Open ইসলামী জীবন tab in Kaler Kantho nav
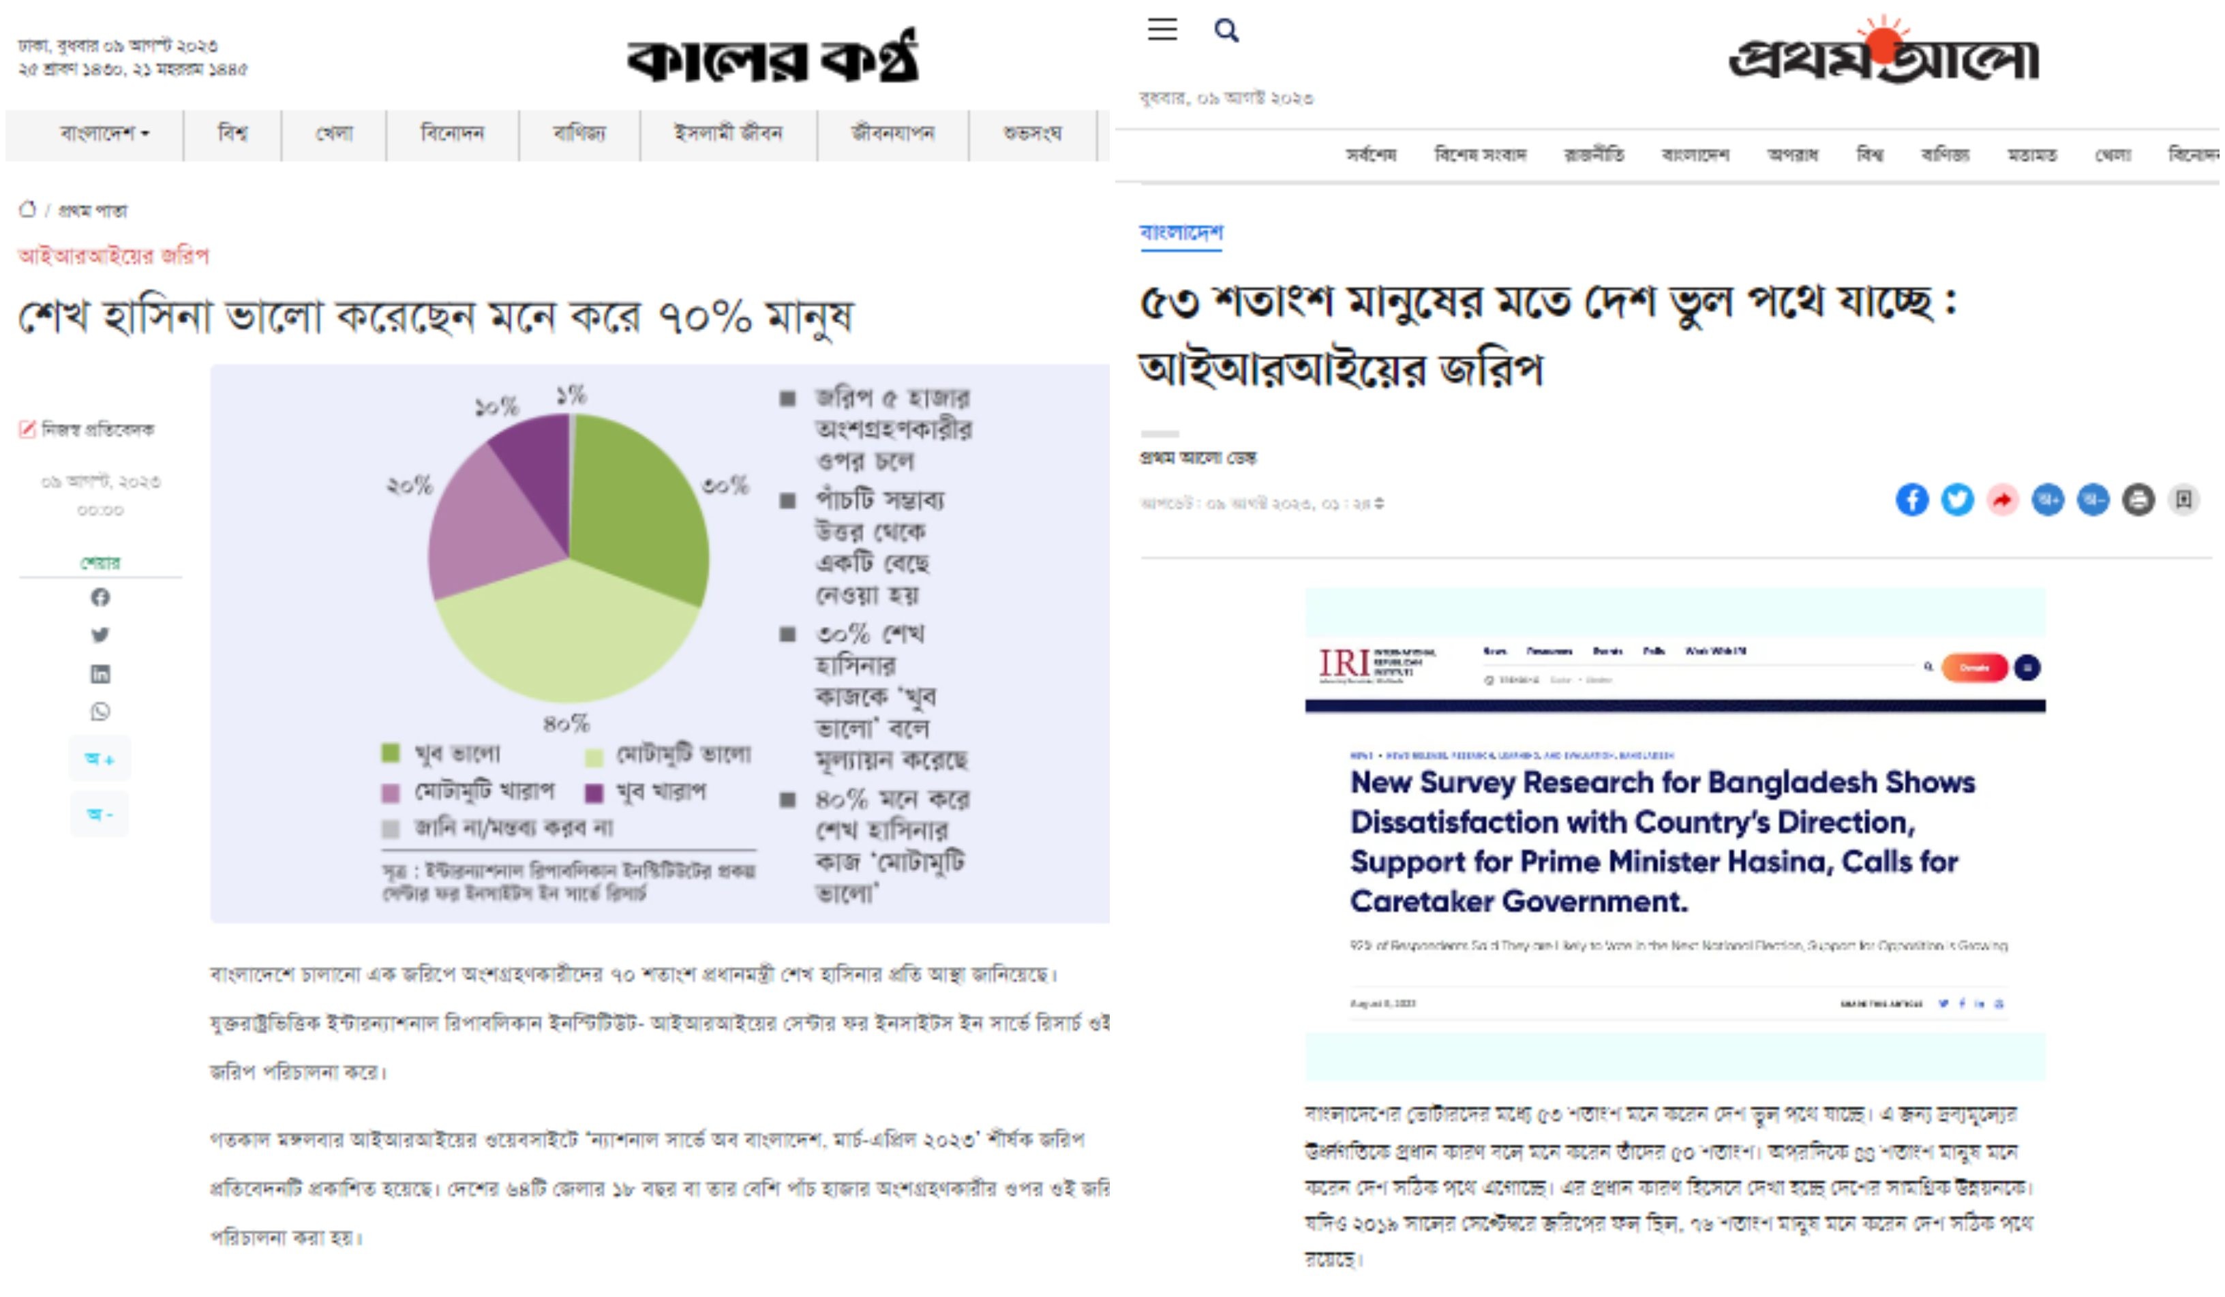Image resolution: width=2225 pixels, height=1297 pixels. (x=729, y=134)
